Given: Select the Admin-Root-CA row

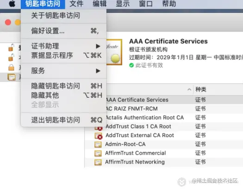Looking at the screenshot, I should [x=164, y=144].
